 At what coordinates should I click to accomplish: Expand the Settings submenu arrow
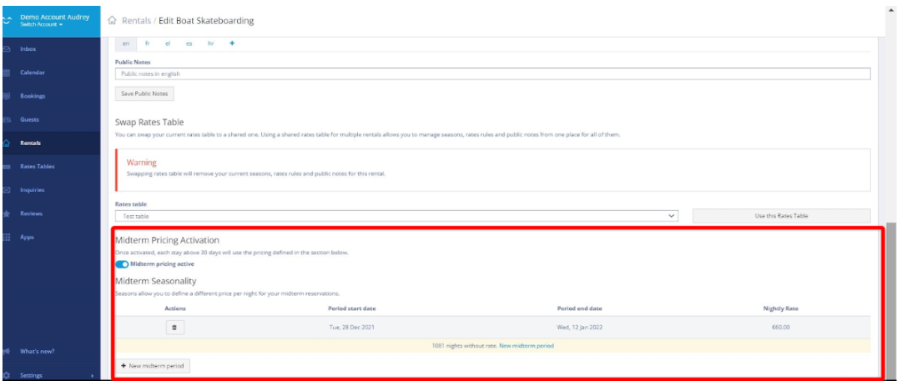[92, 376]
